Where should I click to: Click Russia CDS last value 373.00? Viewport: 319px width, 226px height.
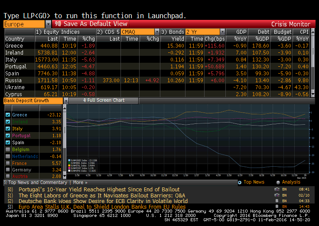(111, 81)
